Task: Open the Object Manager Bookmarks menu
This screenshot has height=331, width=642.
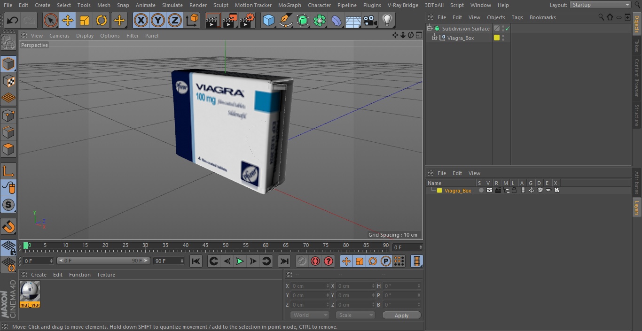Action: 542,17
